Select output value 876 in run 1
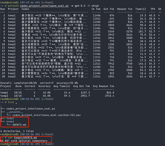This screenshot has width=165, height=146. point(112,15)
